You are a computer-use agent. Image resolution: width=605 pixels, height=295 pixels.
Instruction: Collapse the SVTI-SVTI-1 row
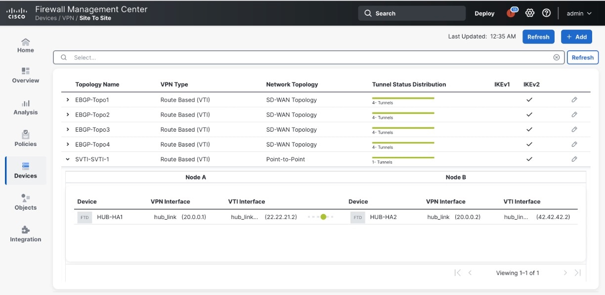(68, 159)
